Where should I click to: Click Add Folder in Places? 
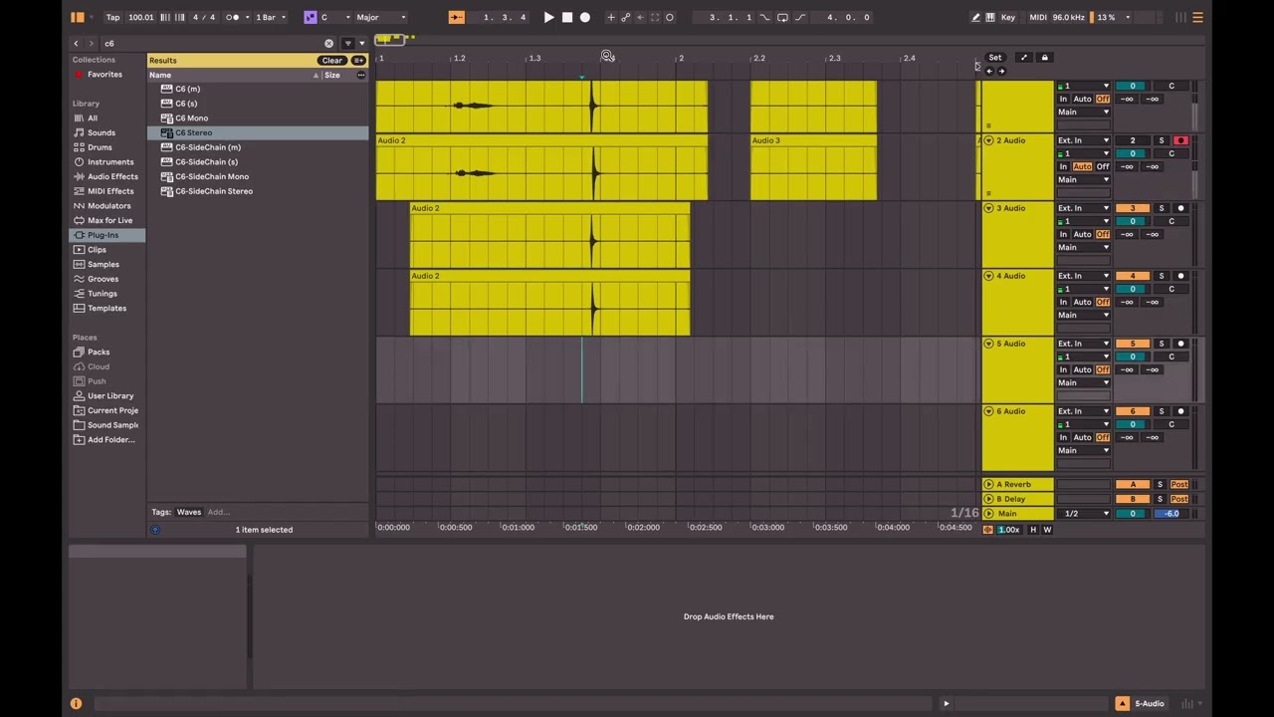click(x=110, y=439)
